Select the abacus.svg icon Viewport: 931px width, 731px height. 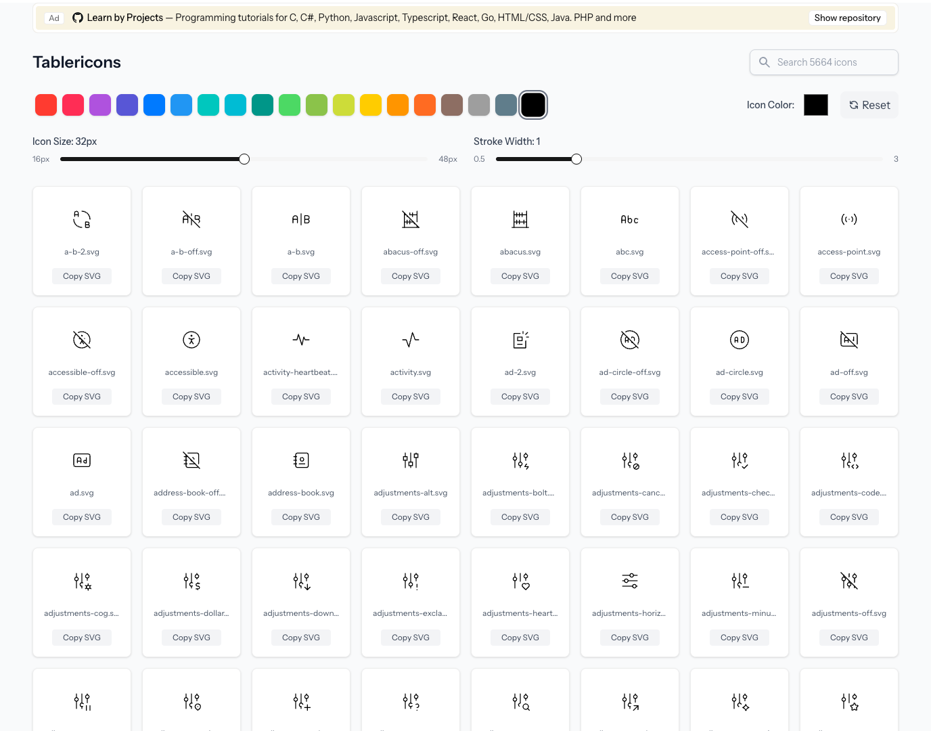point(520,219)
